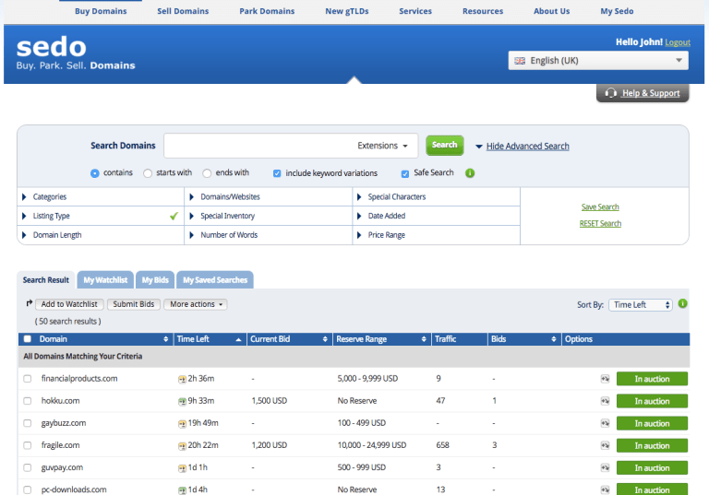
Task: Click the RESET Search link
Action: (600, 224)
